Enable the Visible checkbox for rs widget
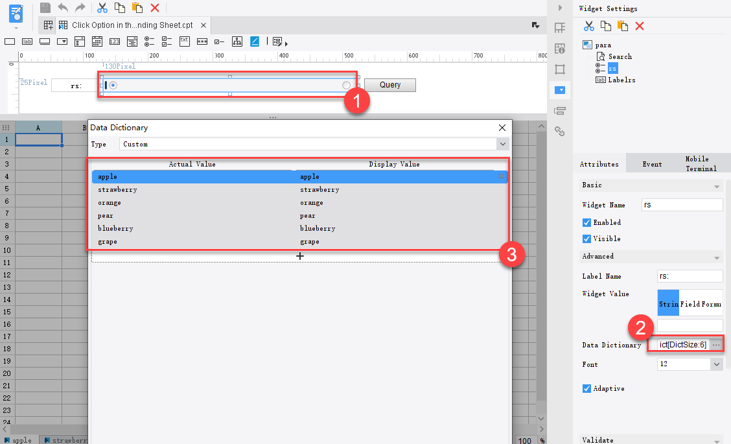The image size is (731, 444). [x=586, y=239]
